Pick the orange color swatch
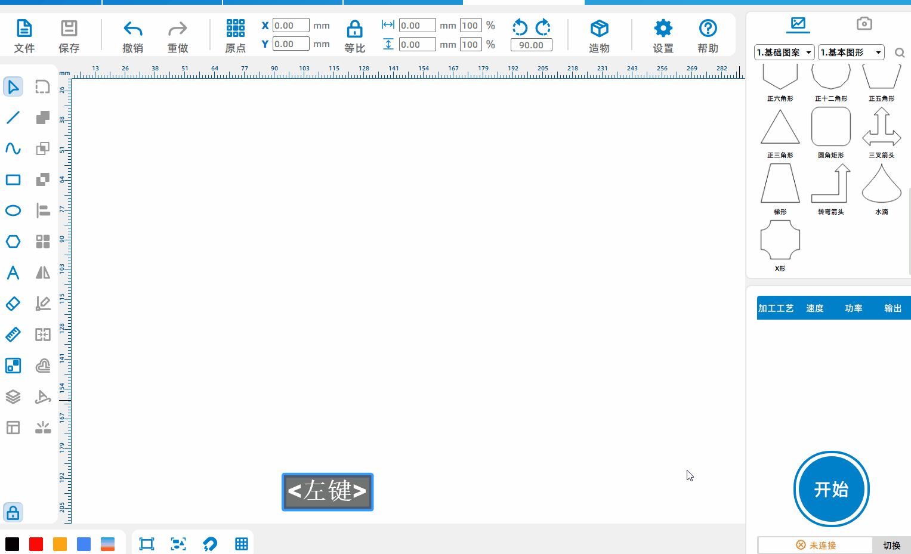 pyautogui.click(x=60, y=544)
